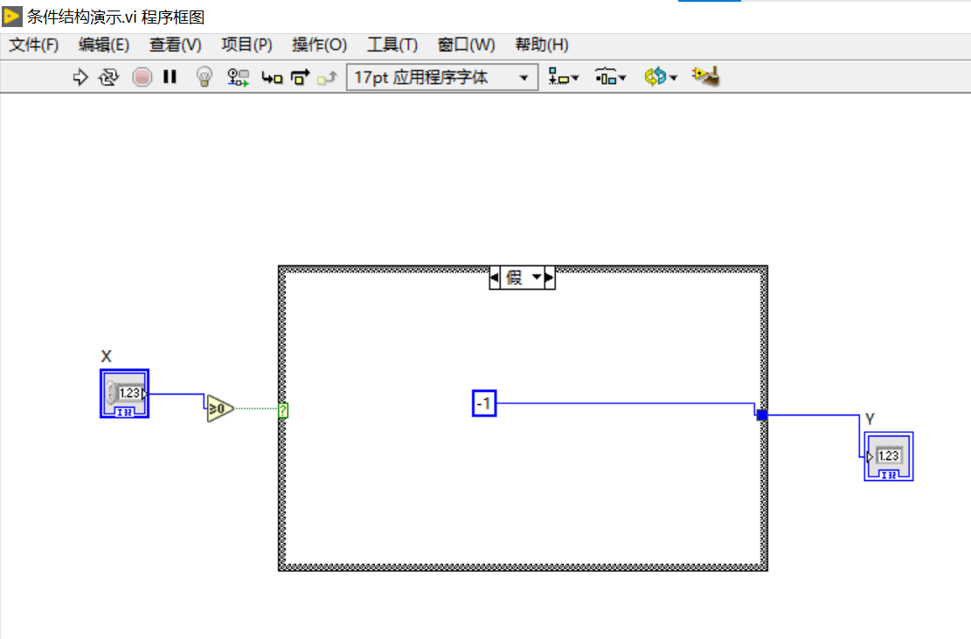The height and width of the screenshot is (639, 971).
Task: Open the 假 case selector dropdown
Action: (x=522, y=278)
